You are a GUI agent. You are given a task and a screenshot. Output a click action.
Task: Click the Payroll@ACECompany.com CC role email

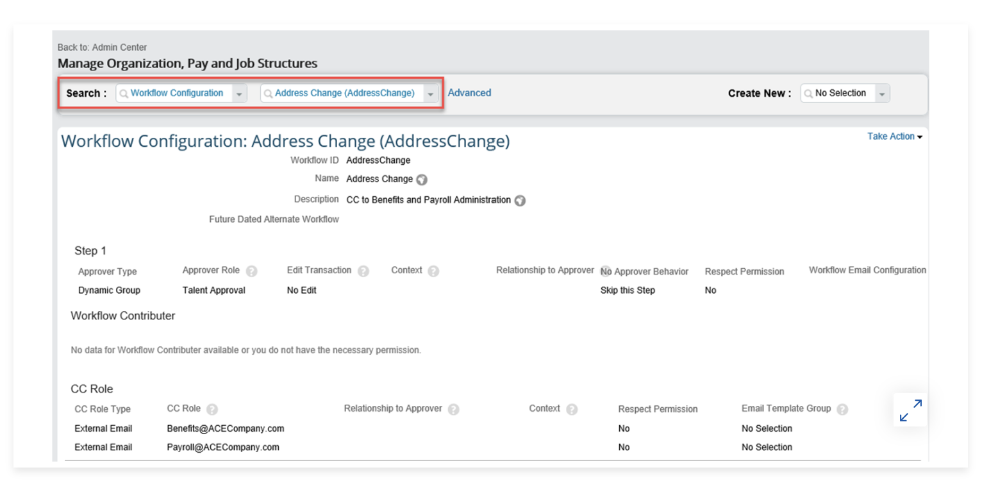[223, 447]
